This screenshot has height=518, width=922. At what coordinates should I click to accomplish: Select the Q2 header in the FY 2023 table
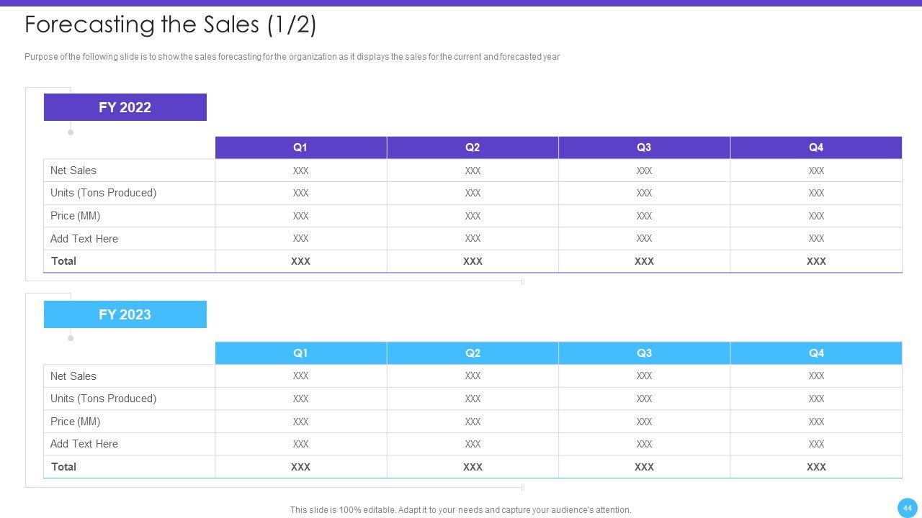473,353
